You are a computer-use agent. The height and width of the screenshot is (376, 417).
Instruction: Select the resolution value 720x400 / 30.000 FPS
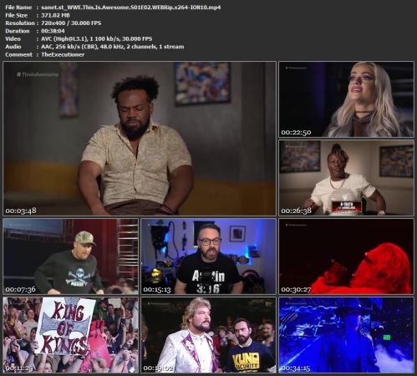coord(71,23)
